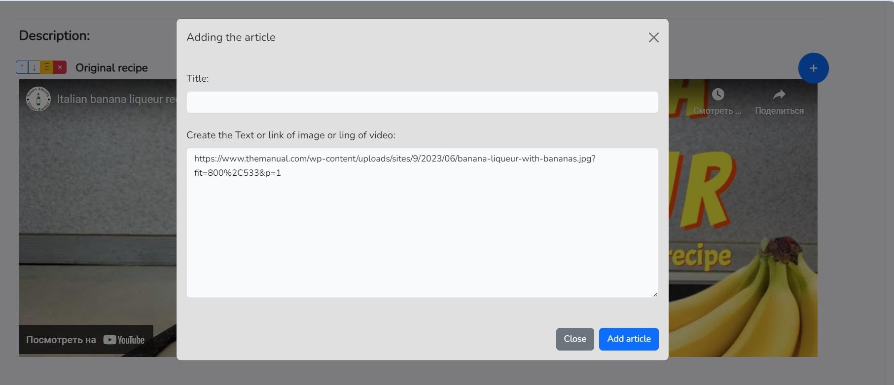Image resolution: width=894 pixels, height=385 pixels.
Task: Click the move-down arrow beside Original recipe
Action: [x=35, y=67]
